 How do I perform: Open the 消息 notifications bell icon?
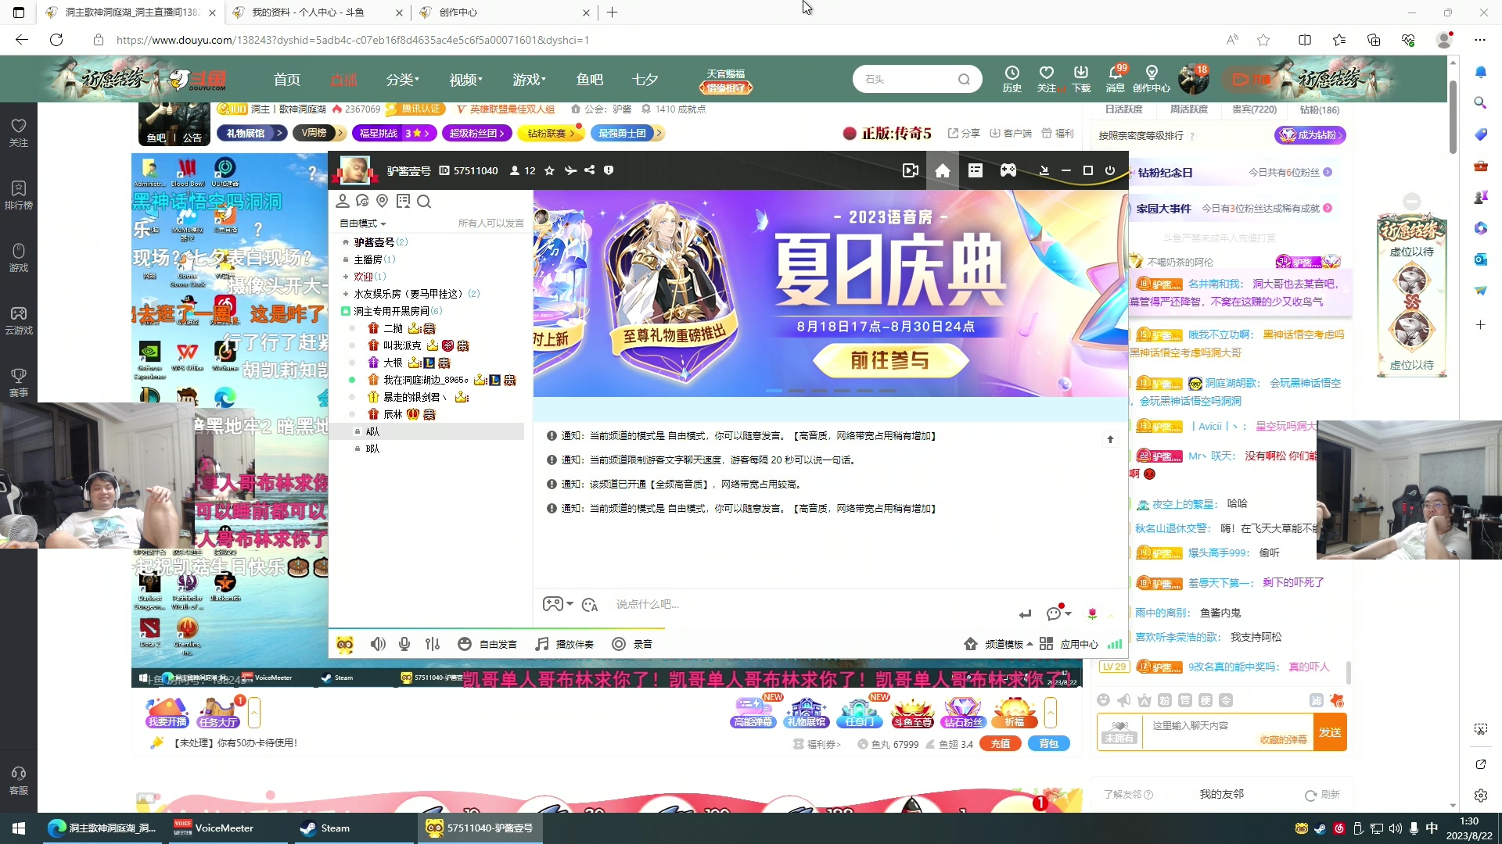click(1116, 79)
